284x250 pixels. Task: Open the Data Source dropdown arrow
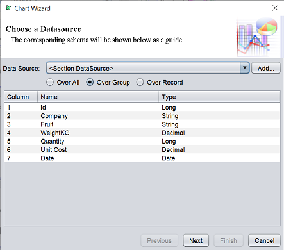(x=244, y=68)
